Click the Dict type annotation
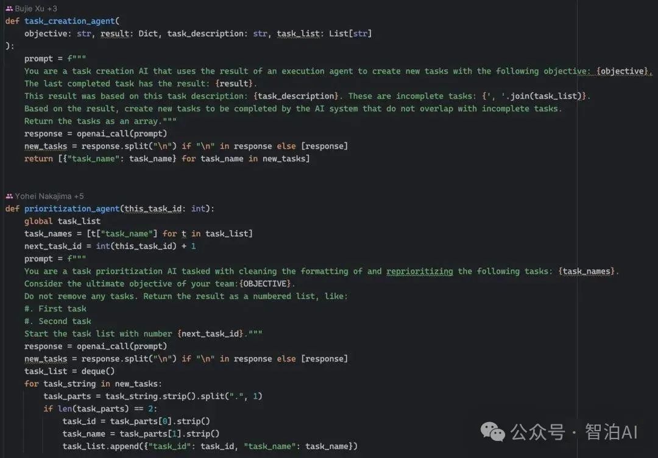 pos(148,33)
